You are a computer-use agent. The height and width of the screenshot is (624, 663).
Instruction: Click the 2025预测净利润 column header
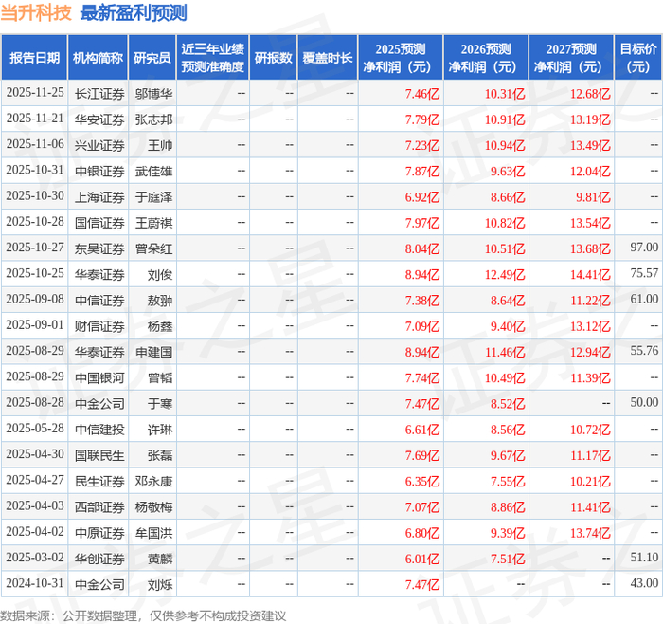pos(401,58)
